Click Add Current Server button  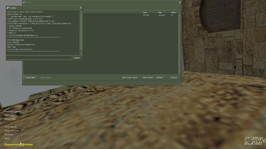pos(131,78)
